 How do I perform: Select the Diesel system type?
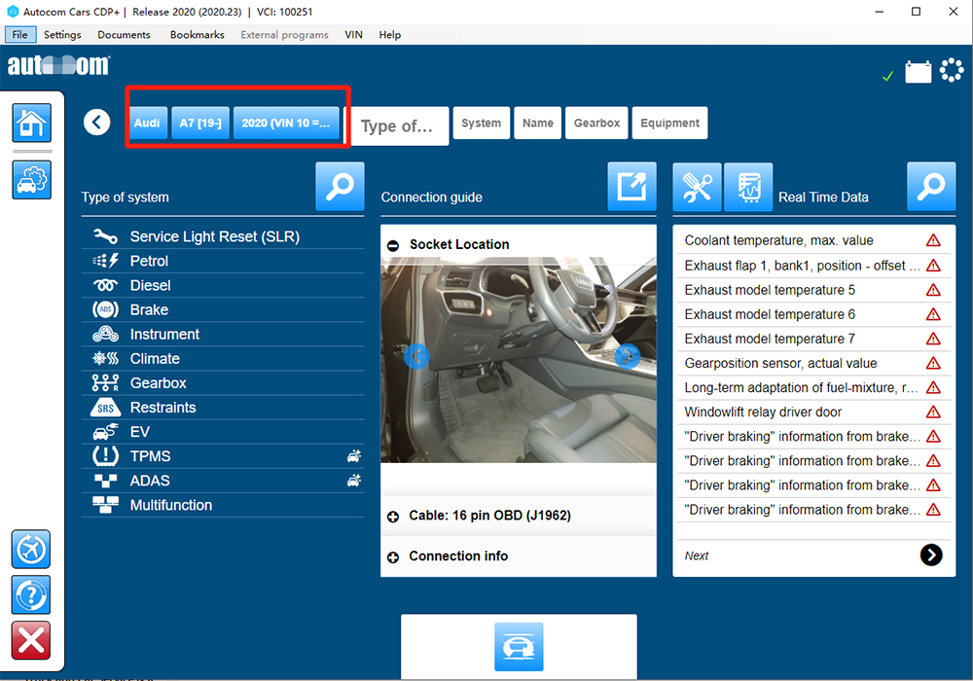click(x=223, y=285)
